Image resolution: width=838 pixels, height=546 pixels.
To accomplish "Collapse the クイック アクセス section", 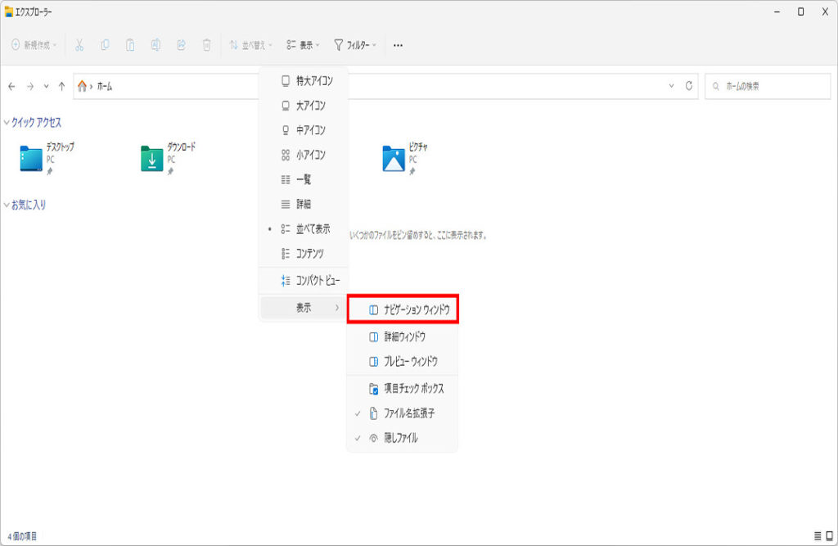I will 7,123.
